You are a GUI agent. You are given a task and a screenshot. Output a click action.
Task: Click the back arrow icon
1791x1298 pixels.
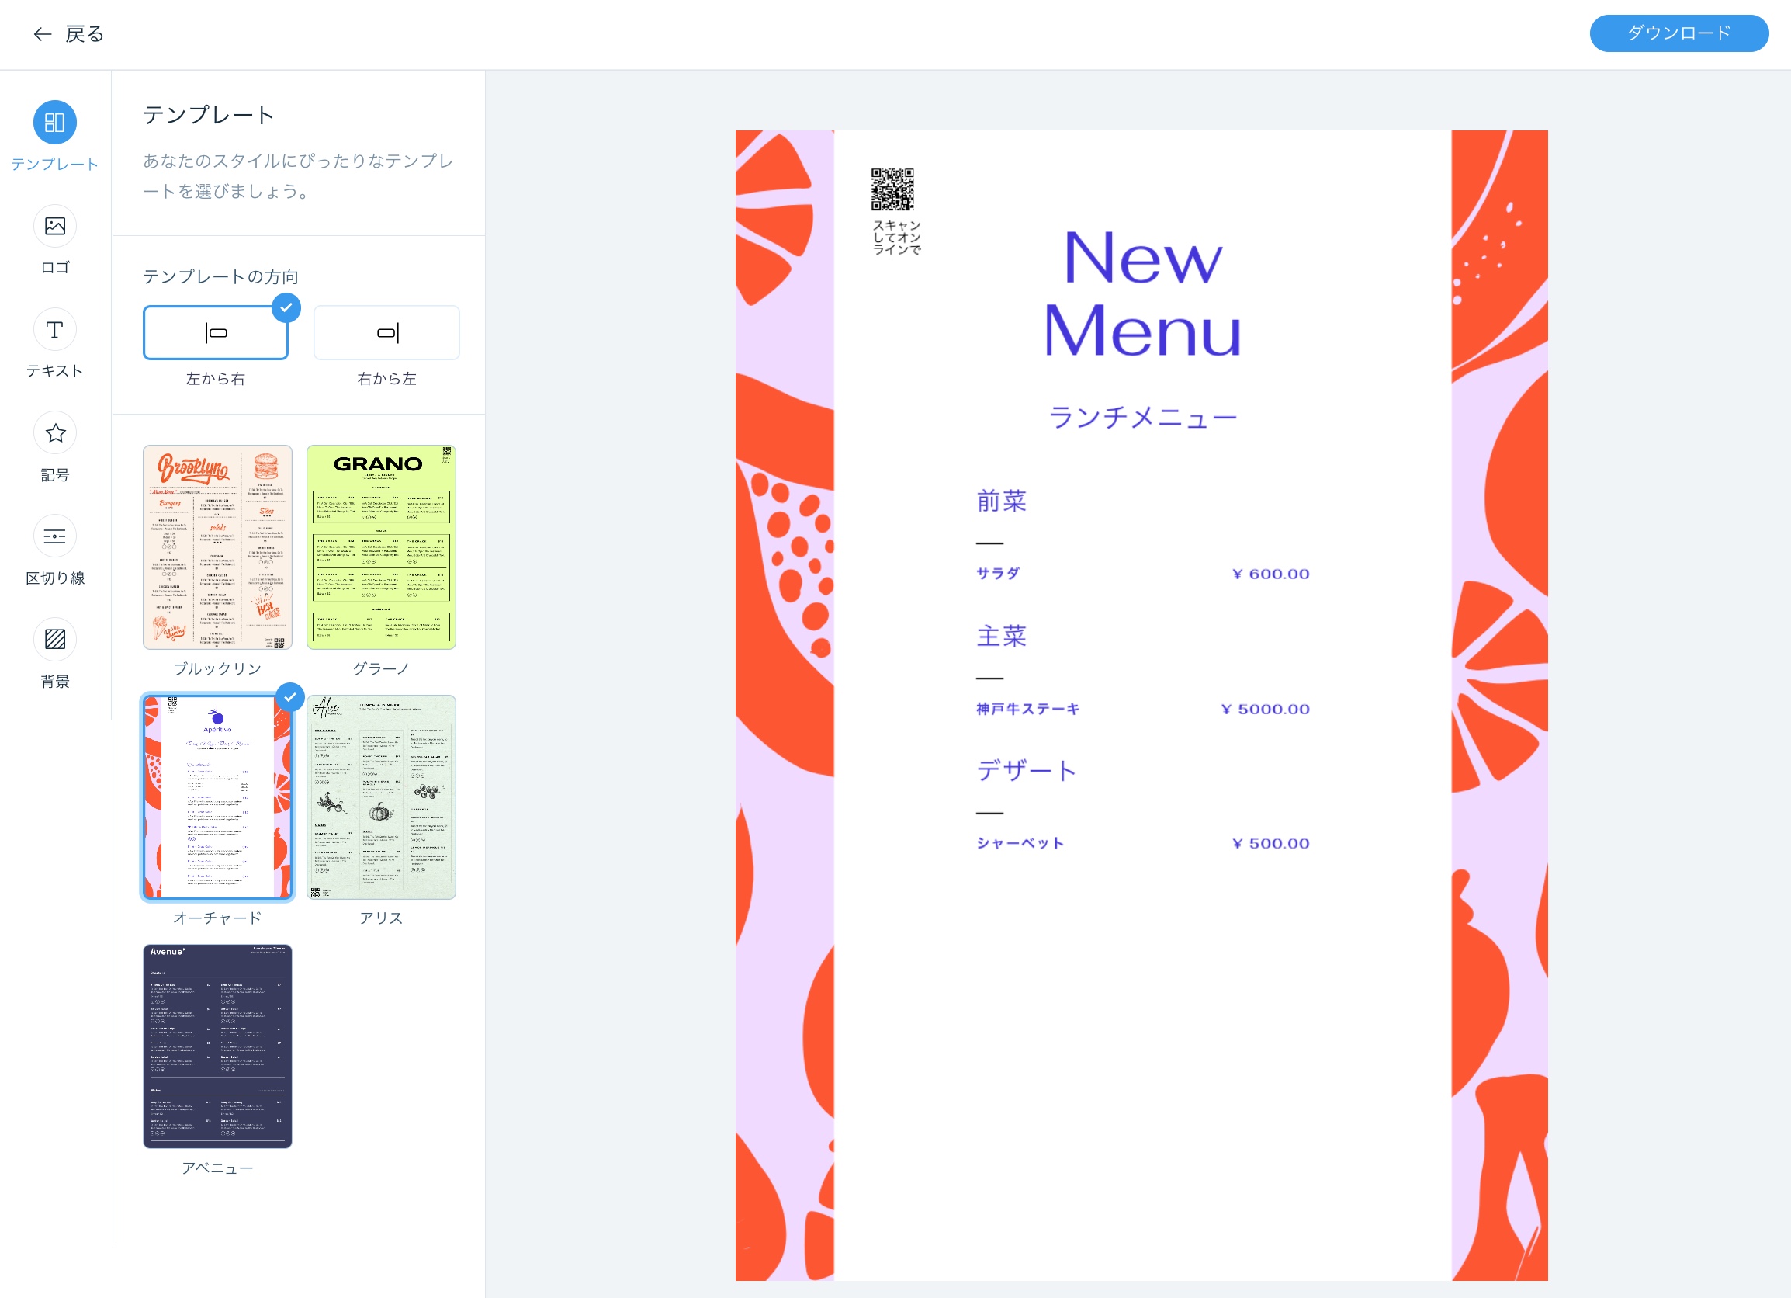[42, 34]
